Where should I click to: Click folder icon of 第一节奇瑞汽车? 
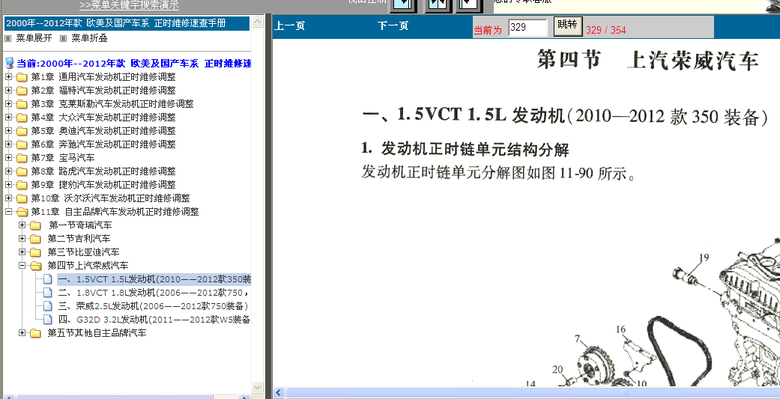coord(35,225)
